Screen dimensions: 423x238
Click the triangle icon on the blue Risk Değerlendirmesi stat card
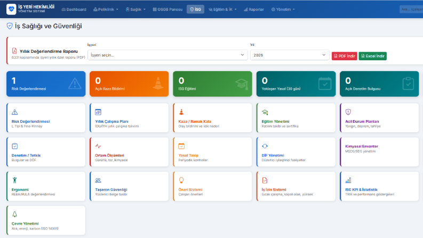(x=75, y=83)
